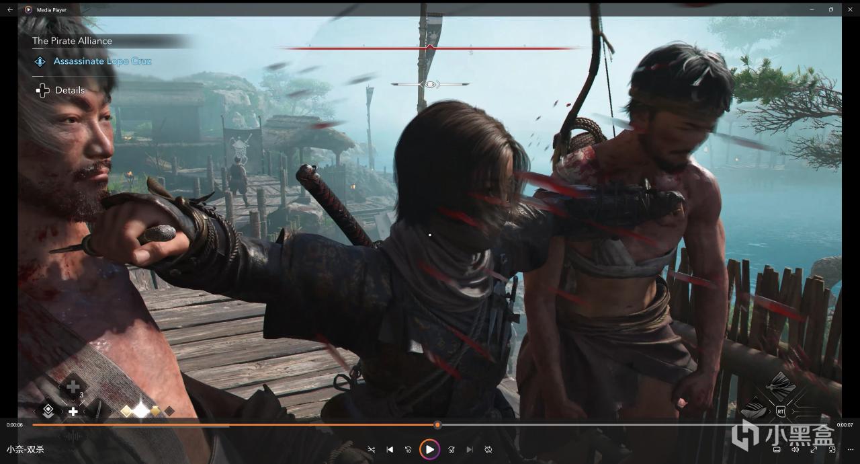
Task: Click the back arrow in title bar
Action: 10,9
